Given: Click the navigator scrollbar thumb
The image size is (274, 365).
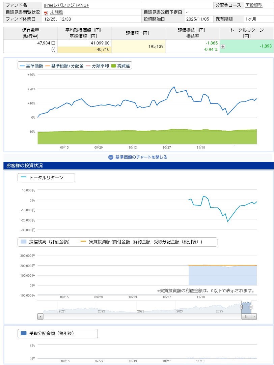Looking at the screenshot, I should point(246,316).
